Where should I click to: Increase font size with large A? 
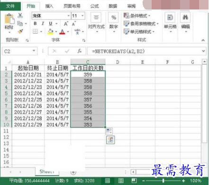66,24
